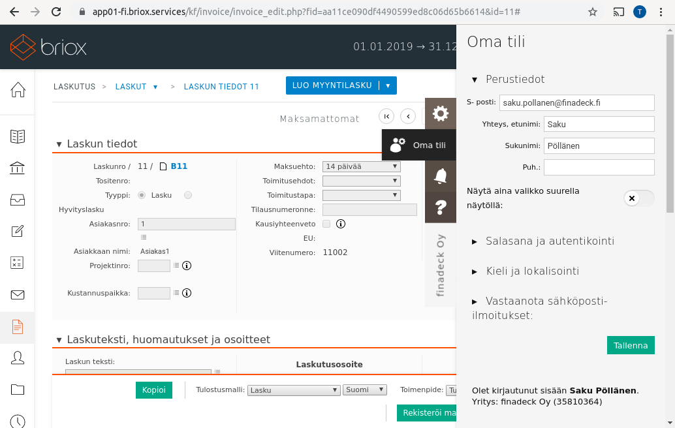
Task: Open the Suomi language dropdown
Action: (364, 390)
